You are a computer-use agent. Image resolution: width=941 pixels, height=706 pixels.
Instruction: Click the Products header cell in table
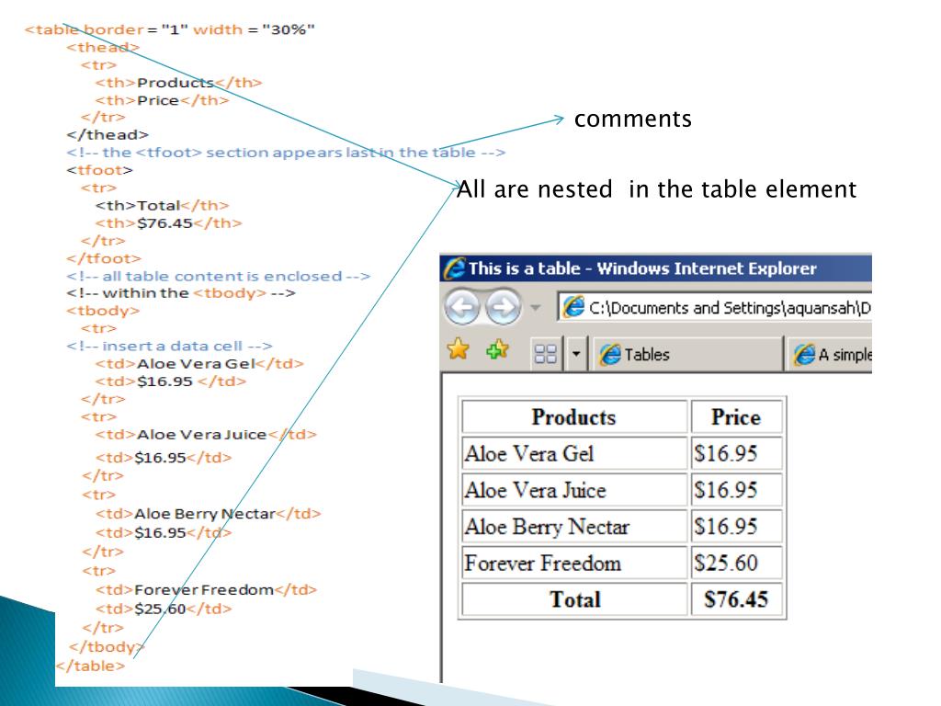click(574, 417)
